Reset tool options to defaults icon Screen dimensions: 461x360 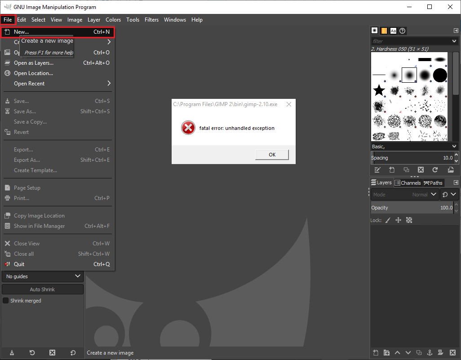pos(73,353)
